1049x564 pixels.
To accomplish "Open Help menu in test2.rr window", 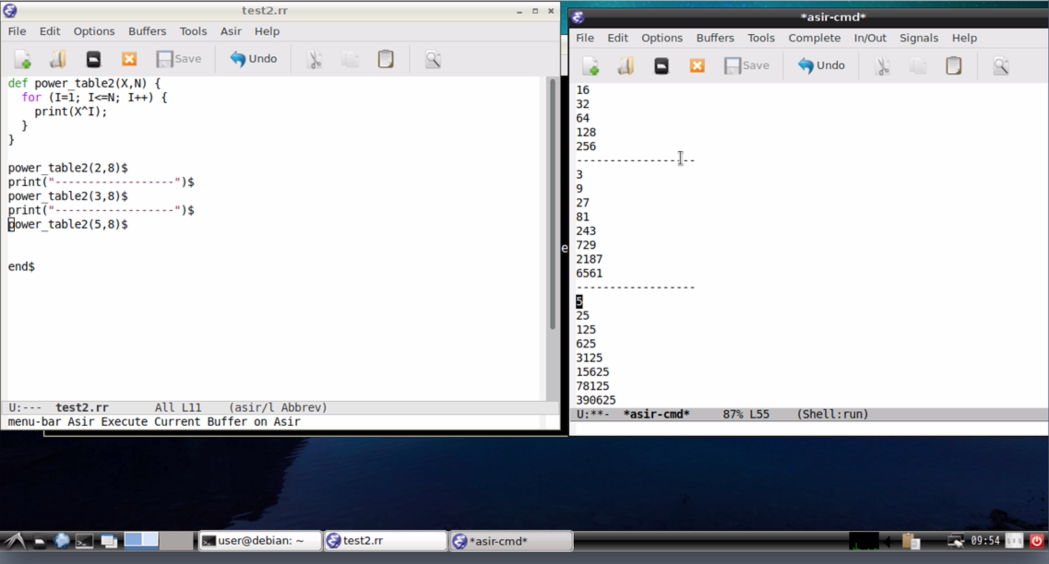I will pyautogui.click(x=267, y=31).
